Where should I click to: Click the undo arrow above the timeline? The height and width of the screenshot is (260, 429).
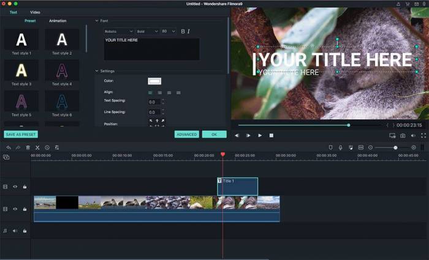[x=8, y=147]
